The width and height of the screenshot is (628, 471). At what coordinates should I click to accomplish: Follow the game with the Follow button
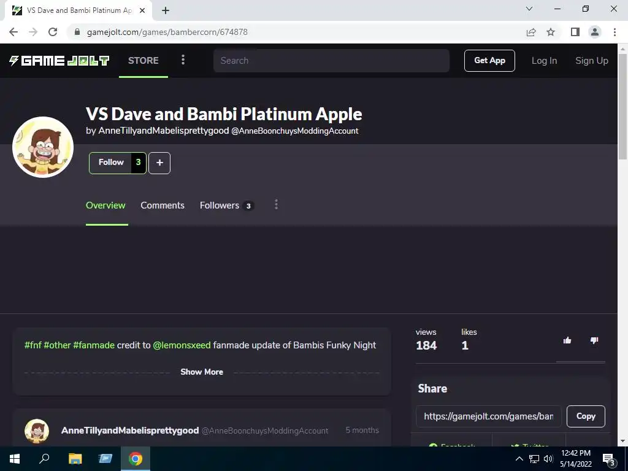(x=117, y=163)
